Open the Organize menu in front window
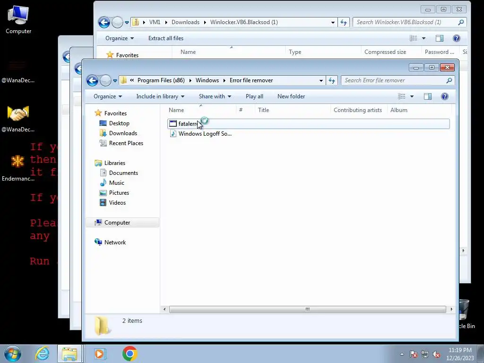 (108, 96)
